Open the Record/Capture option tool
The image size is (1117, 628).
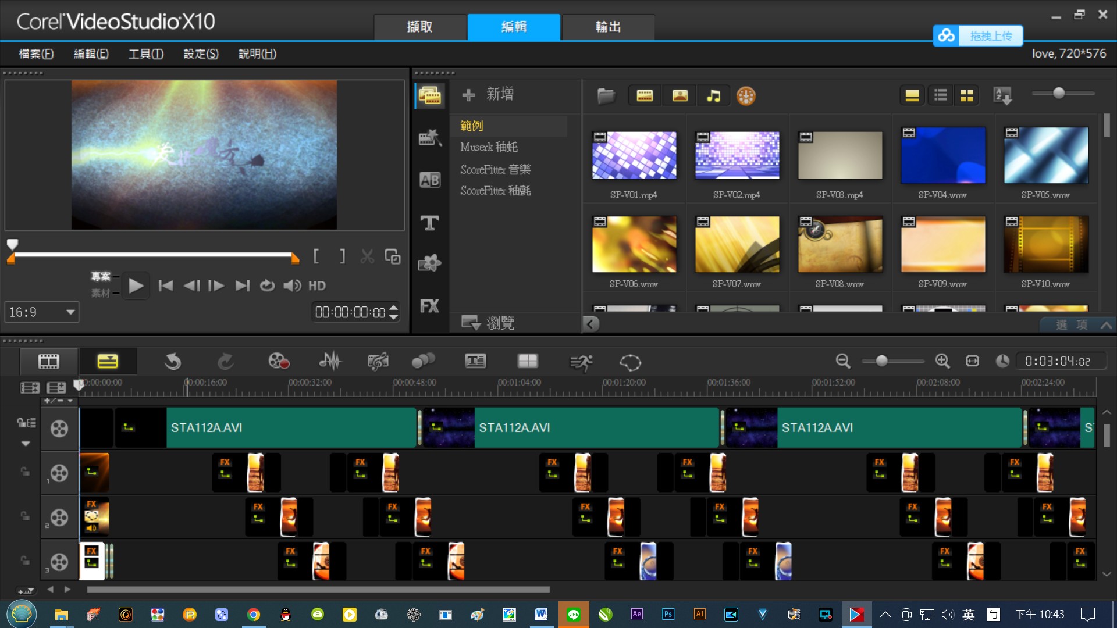tap(279, 362)
